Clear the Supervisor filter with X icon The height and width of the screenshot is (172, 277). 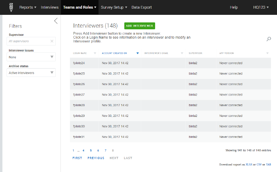[52, 41]
